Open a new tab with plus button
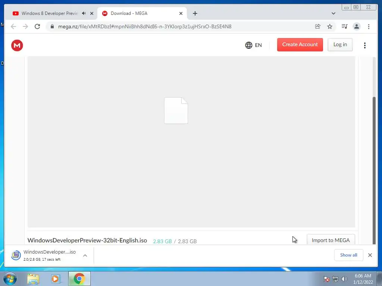 (195, 13)
